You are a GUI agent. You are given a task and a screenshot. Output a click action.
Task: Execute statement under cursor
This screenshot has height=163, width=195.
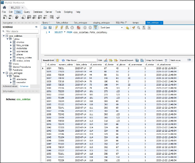[x=62, y=28]
